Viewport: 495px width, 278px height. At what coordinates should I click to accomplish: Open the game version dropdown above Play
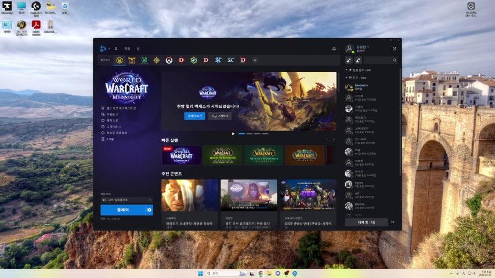point(127,200)
